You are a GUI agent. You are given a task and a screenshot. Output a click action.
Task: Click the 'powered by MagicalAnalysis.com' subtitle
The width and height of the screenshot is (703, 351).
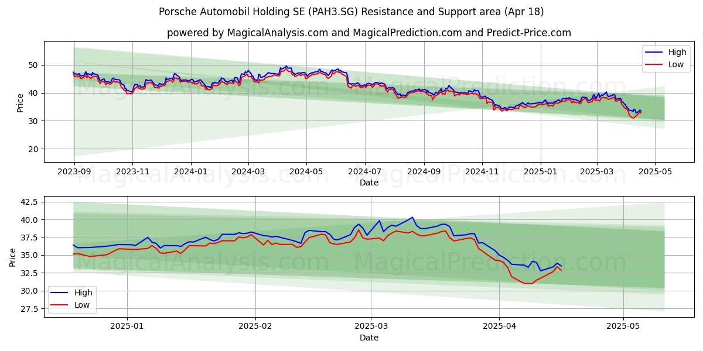pos(369,33)
